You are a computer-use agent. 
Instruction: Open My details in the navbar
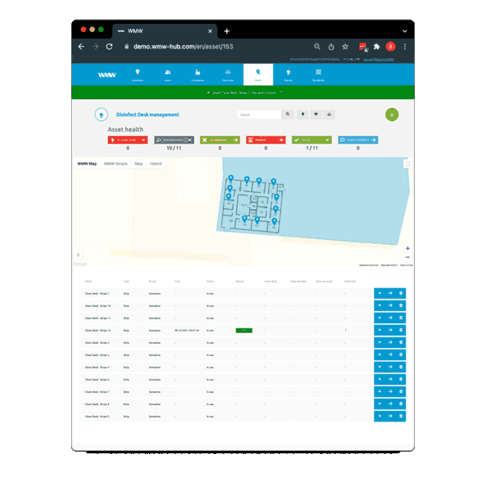[x=318, y=75]
